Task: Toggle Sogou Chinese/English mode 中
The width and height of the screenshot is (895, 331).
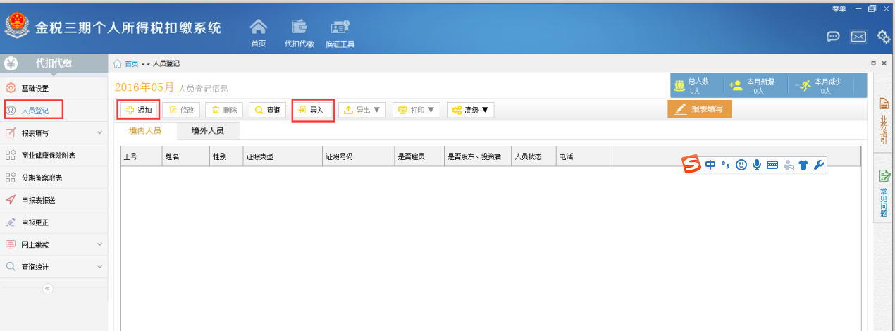Action: 710,165
